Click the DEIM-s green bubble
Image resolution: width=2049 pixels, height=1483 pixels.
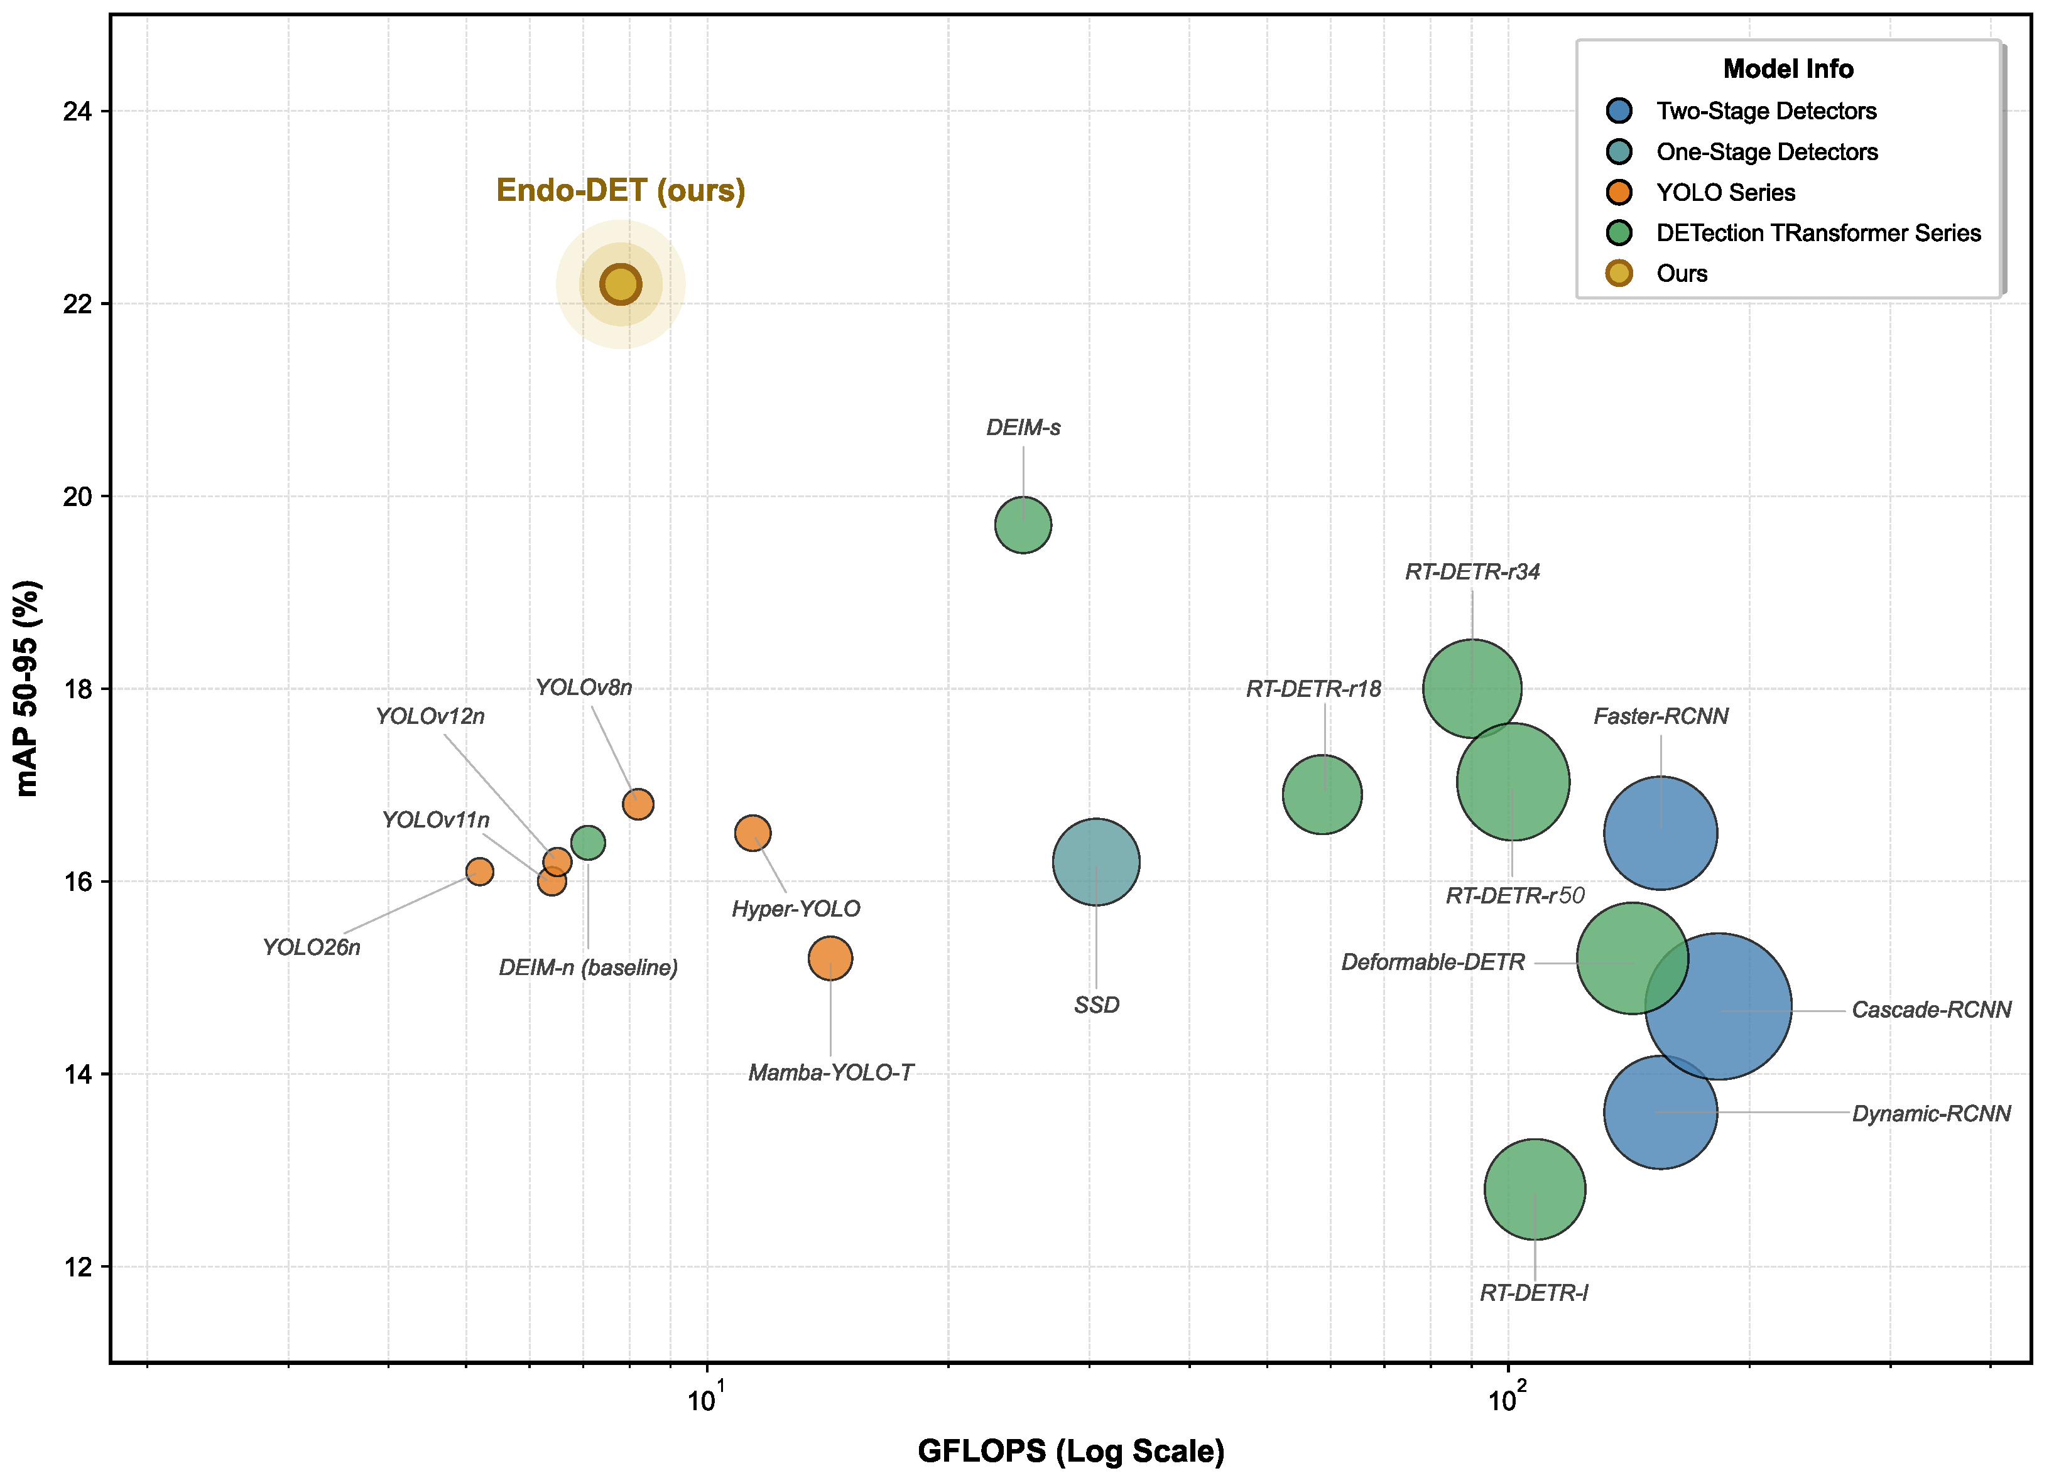tap(1023, 525)
